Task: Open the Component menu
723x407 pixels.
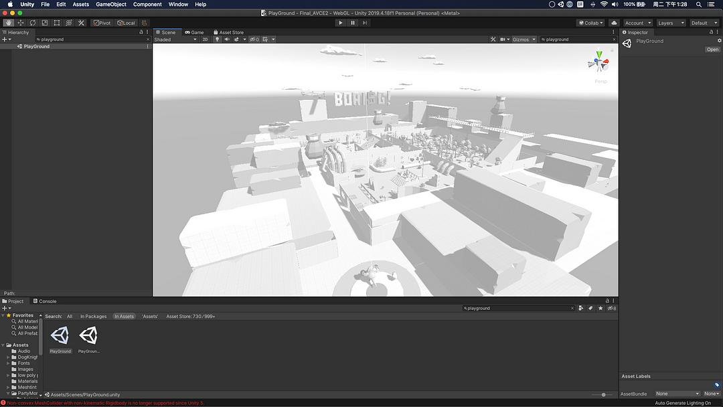Action: click(147, 4)
